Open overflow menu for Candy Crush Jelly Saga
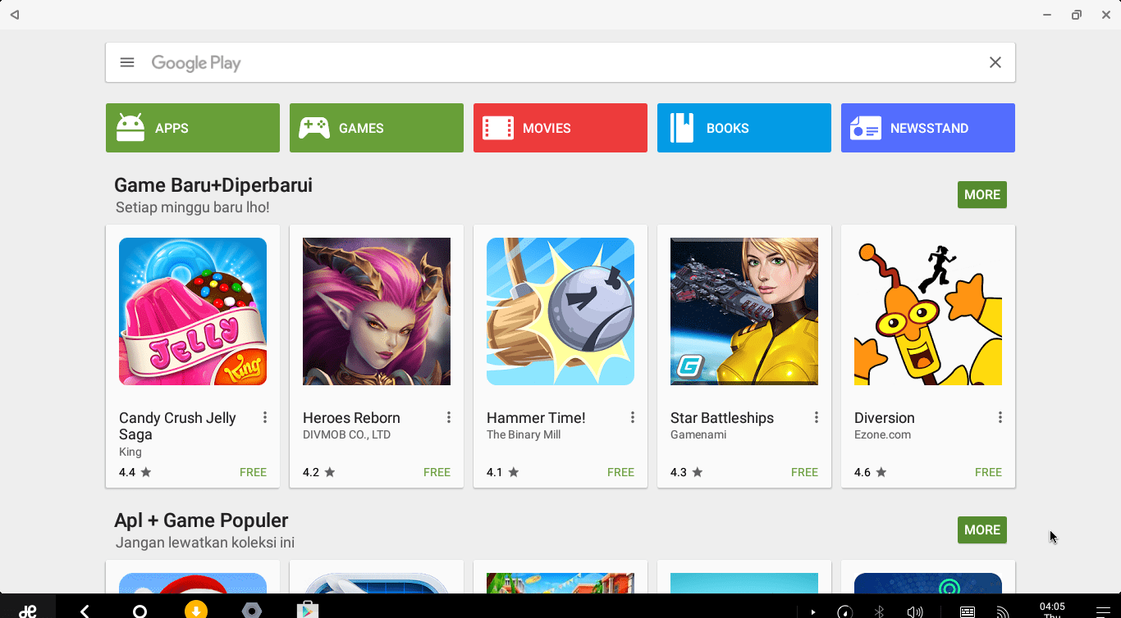The height and width of the screenshot is (618, 1121). [x=265, y=418]
